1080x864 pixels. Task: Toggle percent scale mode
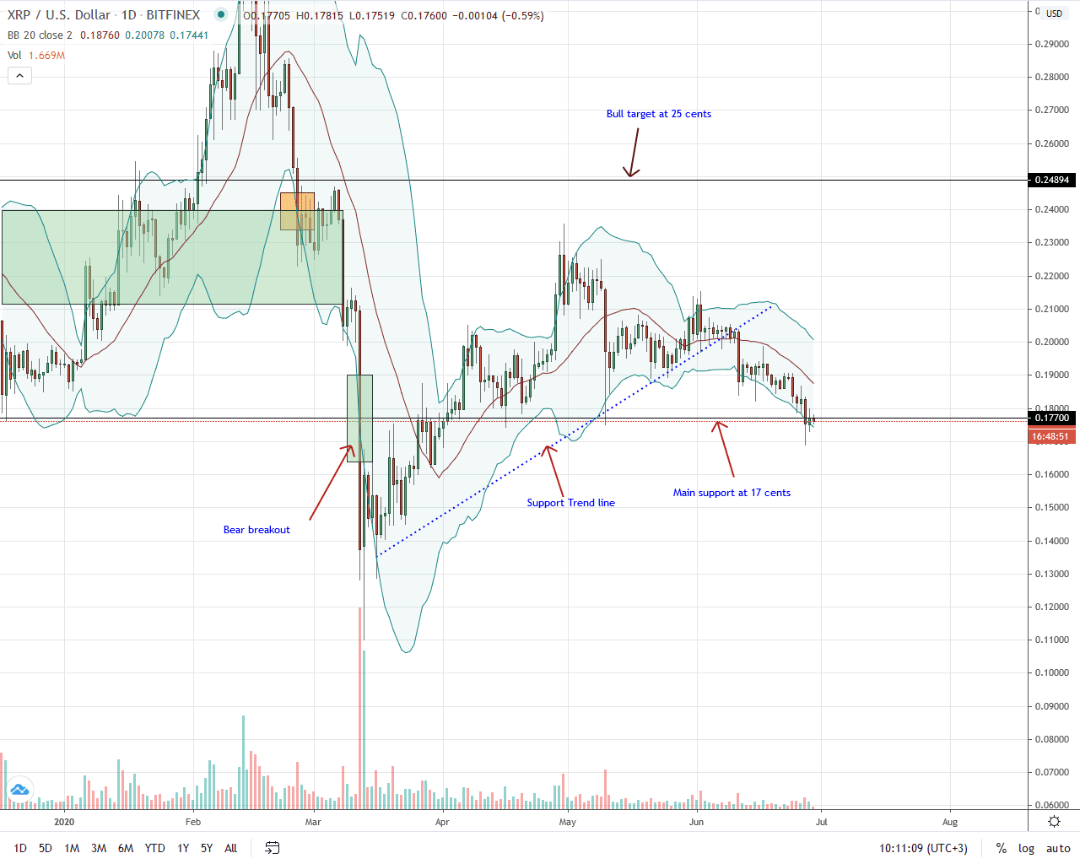click(x=1002, y=848)
